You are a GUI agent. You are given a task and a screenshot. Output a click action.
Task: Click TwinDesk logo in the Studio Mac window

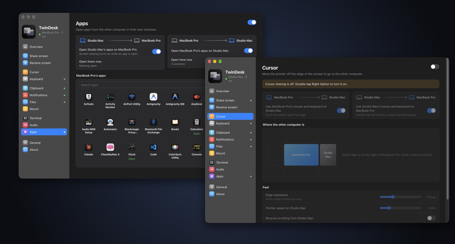(x=215, y=76)
